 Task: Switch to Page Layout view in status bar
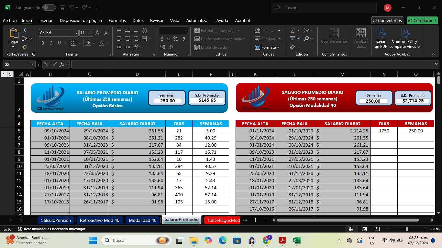pos(364,229)
